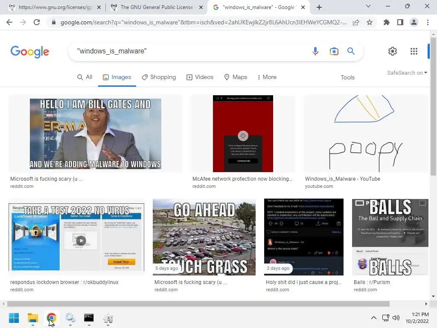
Task: Toggle the browser side panel
Action: point(400,22)
